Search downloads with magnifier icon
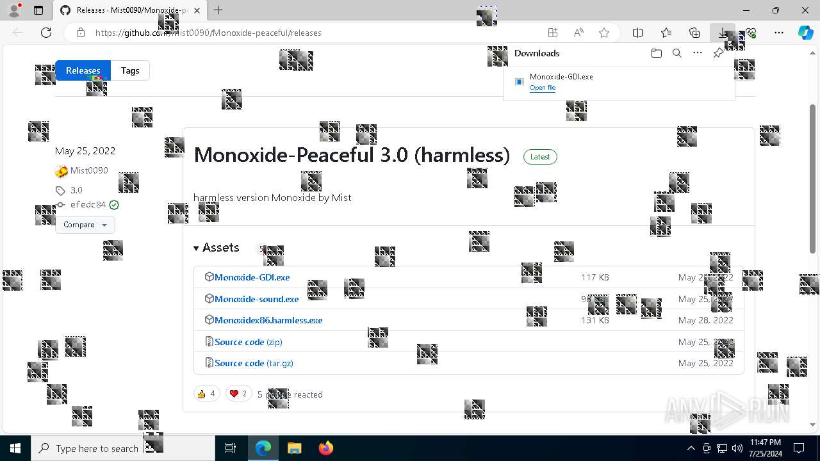This screenshot has height=461, width=820. pos(677,53)
